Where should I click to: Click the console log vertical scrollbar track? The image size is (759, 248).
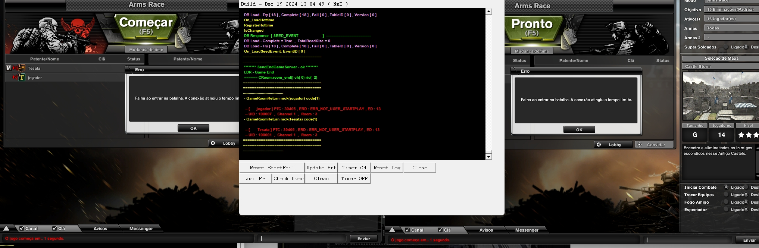click(x=489, y=84)
